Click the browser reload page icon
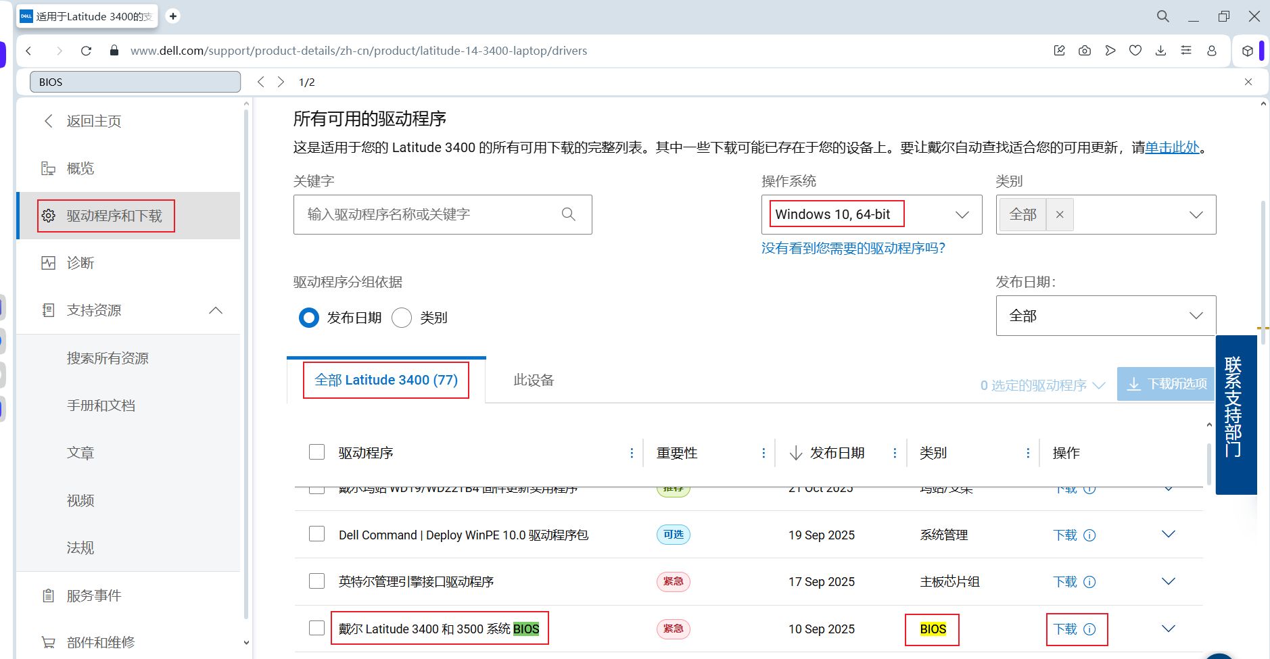This screenshot has width=1270, height=659. point(86,51)
